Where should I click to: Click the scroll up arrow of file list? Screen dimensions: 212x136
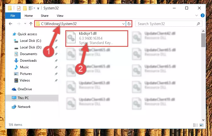click(203, 31)
